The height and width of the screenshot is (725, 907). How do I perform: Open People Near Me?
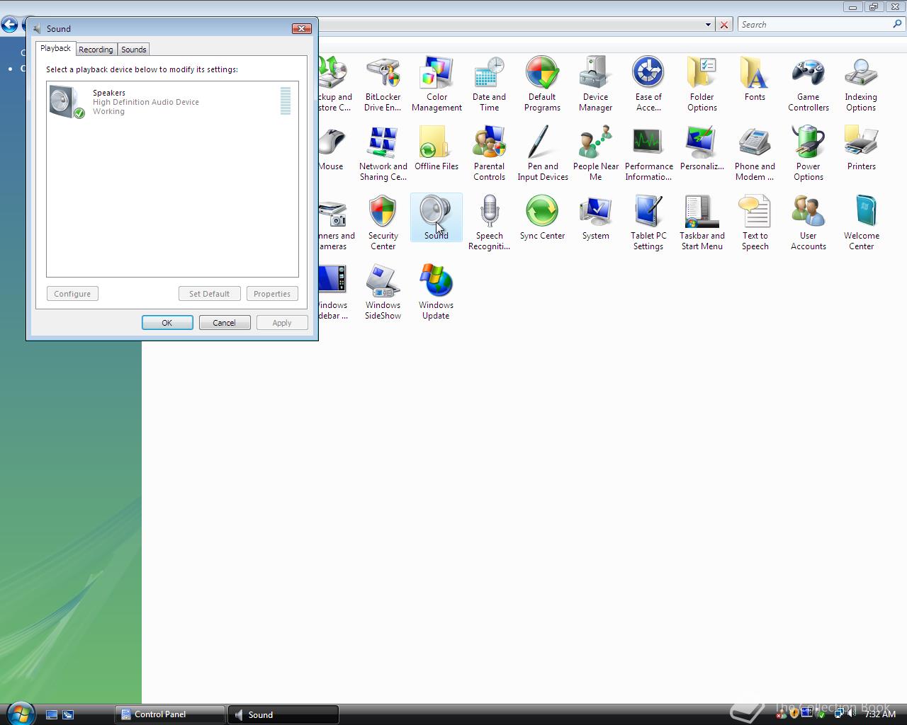[x=595, y=154]
